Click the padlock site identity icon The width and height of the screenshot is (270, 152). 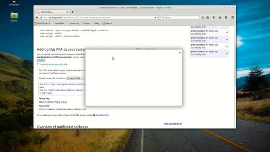pyautogui.click(x=41, y=17)
